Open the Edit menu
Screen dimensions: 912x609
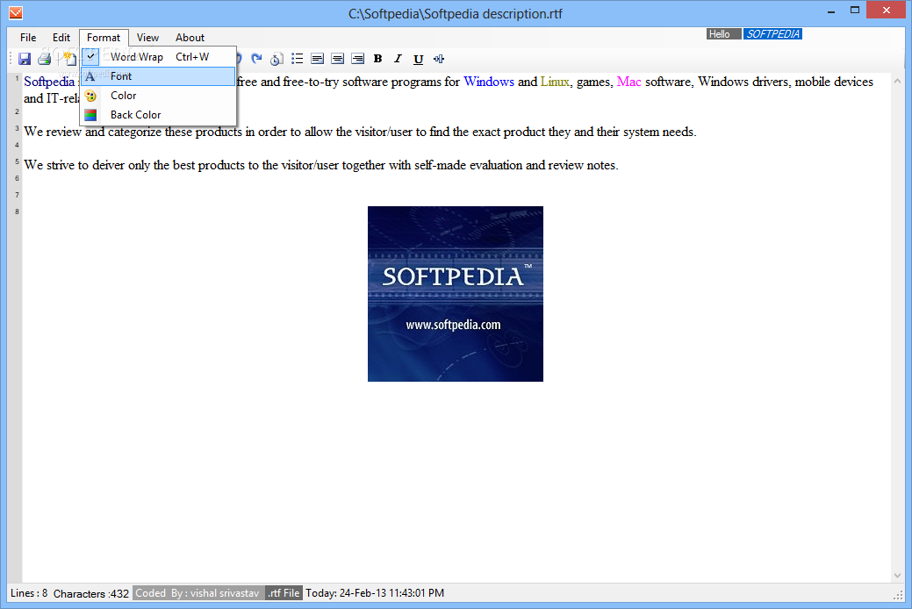[x=61, y=37]
